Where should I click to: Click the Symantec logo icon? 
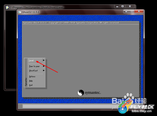(81, 93)
